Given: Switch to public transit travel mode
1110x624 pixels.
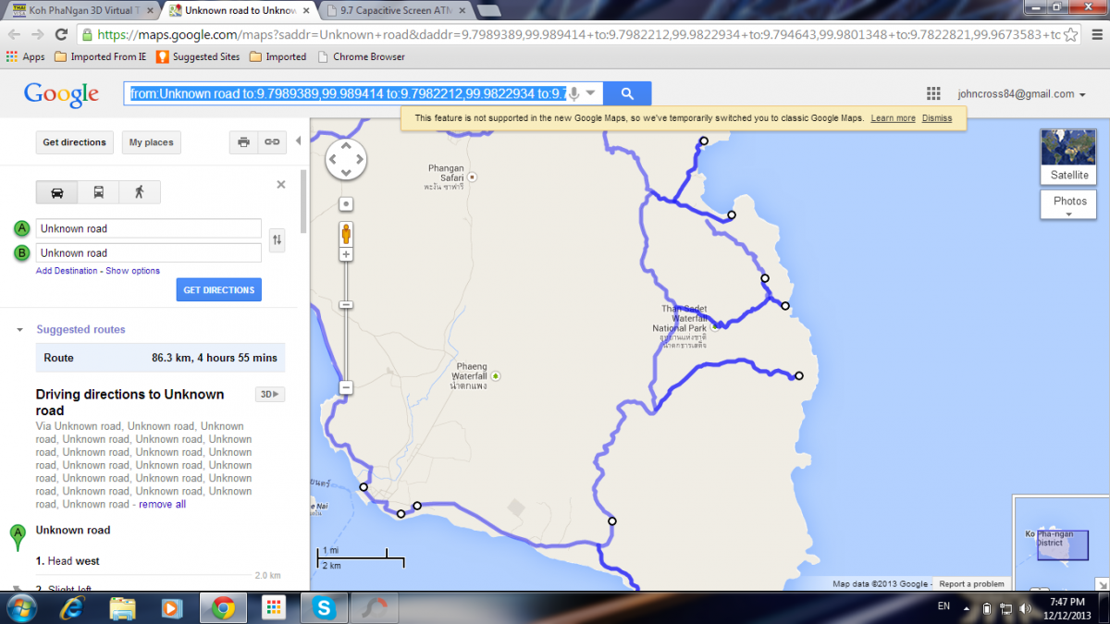Looking at the screenshot, I should (98, 192).
